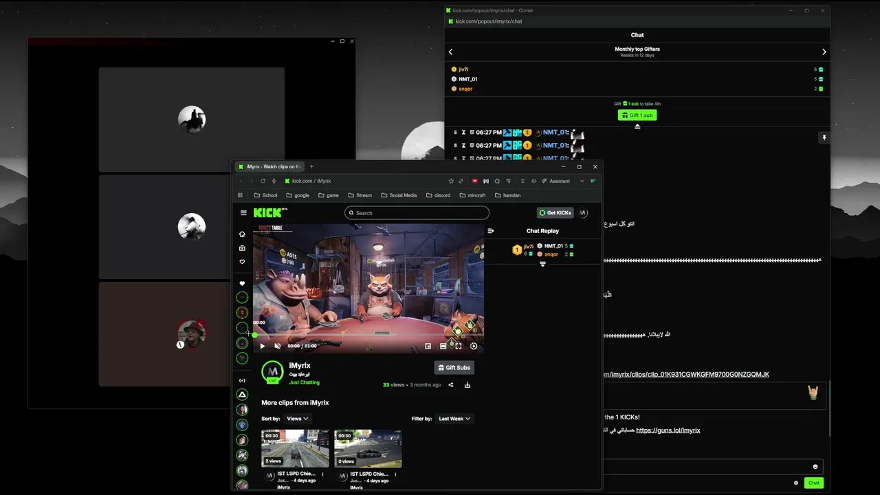Image resolution: width=880 pixels, height=495 pixels.
Task: Open the hamdan bookmarks folder
Action: point(507,195)
